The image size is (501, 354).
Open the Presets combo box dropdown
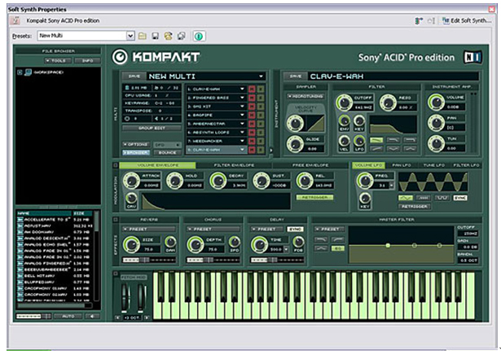[130, 37]
